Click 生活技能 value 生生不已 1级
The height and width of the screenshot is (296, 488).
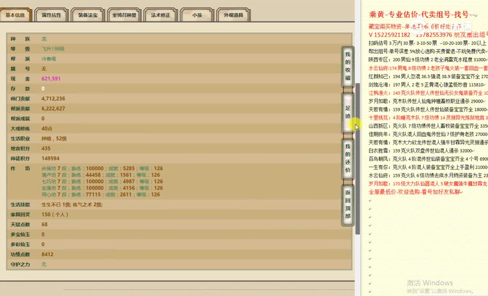(x=56, y=205)
